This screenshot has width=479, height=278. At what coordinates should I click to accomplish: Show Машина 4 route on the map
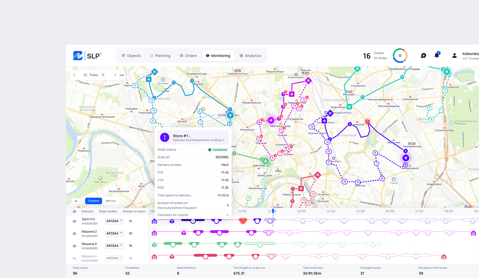point(74,258)
